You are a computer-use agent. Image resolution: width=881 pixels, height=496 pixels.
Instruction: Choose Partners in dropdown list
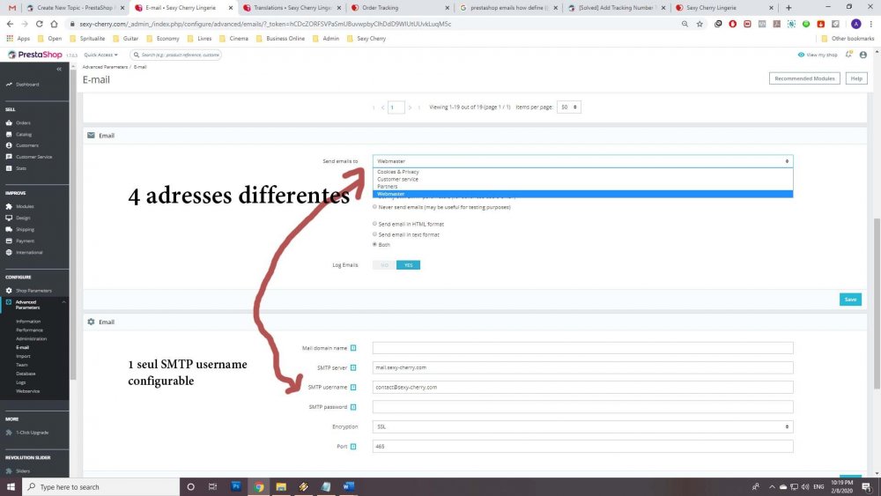582,187
